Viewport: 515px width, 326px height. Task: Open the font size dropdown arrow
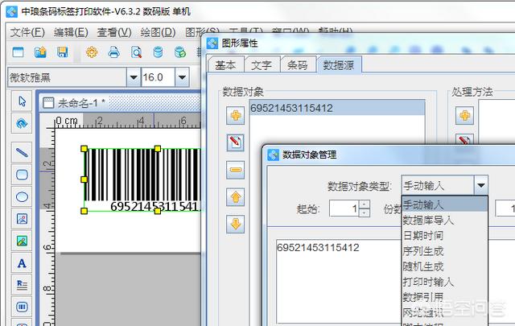point(182,77)
